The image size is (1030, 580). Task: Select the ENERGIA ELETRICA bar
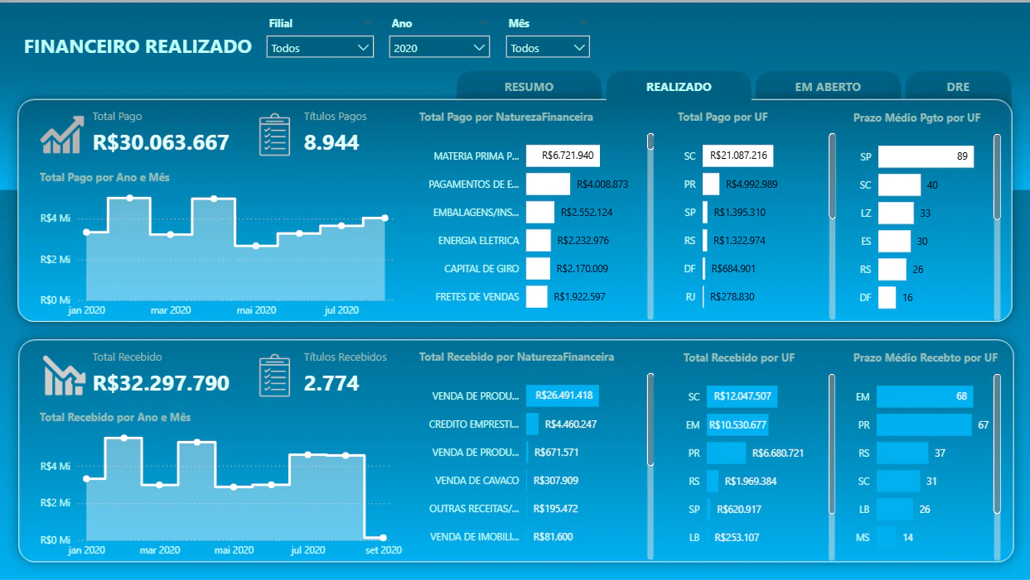click(x=539, y=240)
